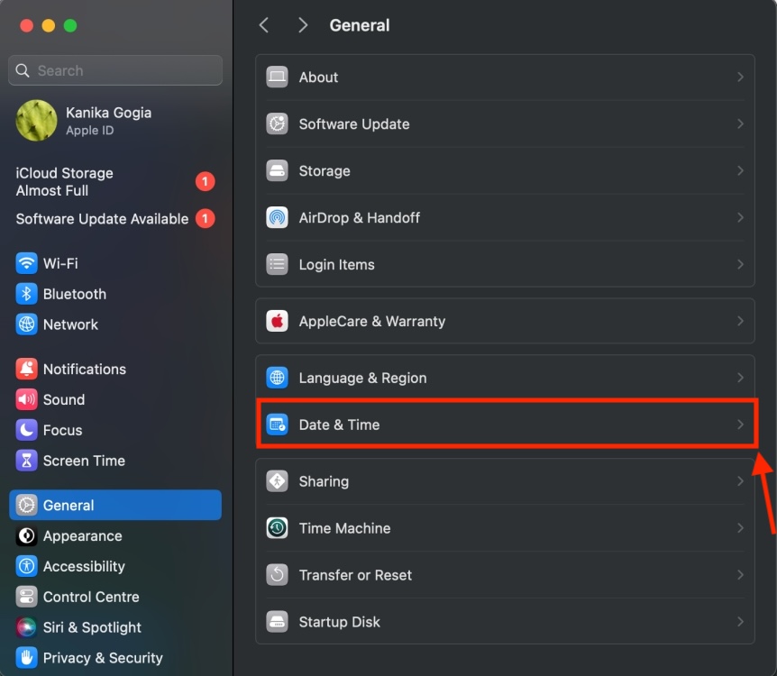Select the AirDrop & Handoff icon
The width and height of the screenshot is (777, 676).
[x=277, y=218]
